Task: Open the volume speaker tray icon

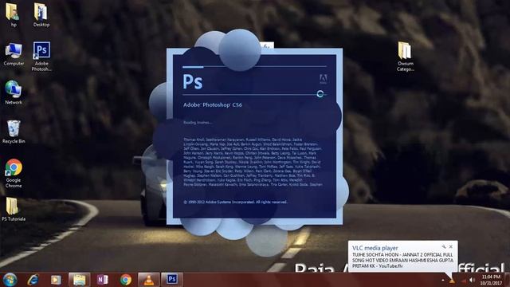Action: click(x=472, y=280)
